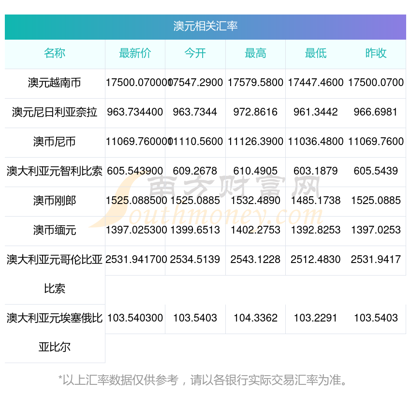Viewport: 411px width, 395px height.
Task: Select the 最低 column header
Action: 315,54
